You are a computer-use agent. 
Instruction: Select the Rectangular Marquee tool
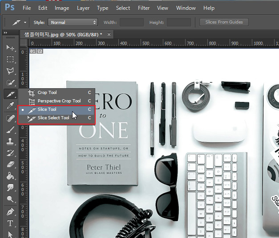(10, 59)
